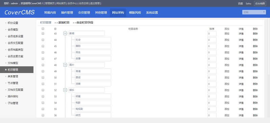
Task: Open the 后台地图 button
Action: click(x=260, y=3)
